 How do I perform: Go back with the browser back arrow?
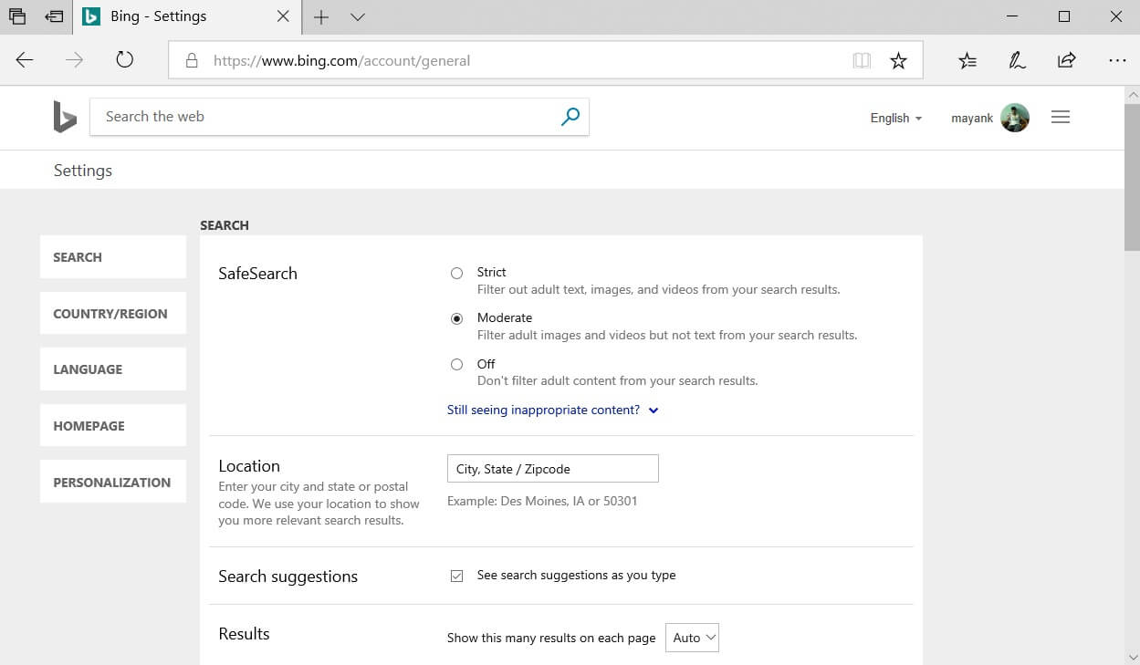click(25, 60)
